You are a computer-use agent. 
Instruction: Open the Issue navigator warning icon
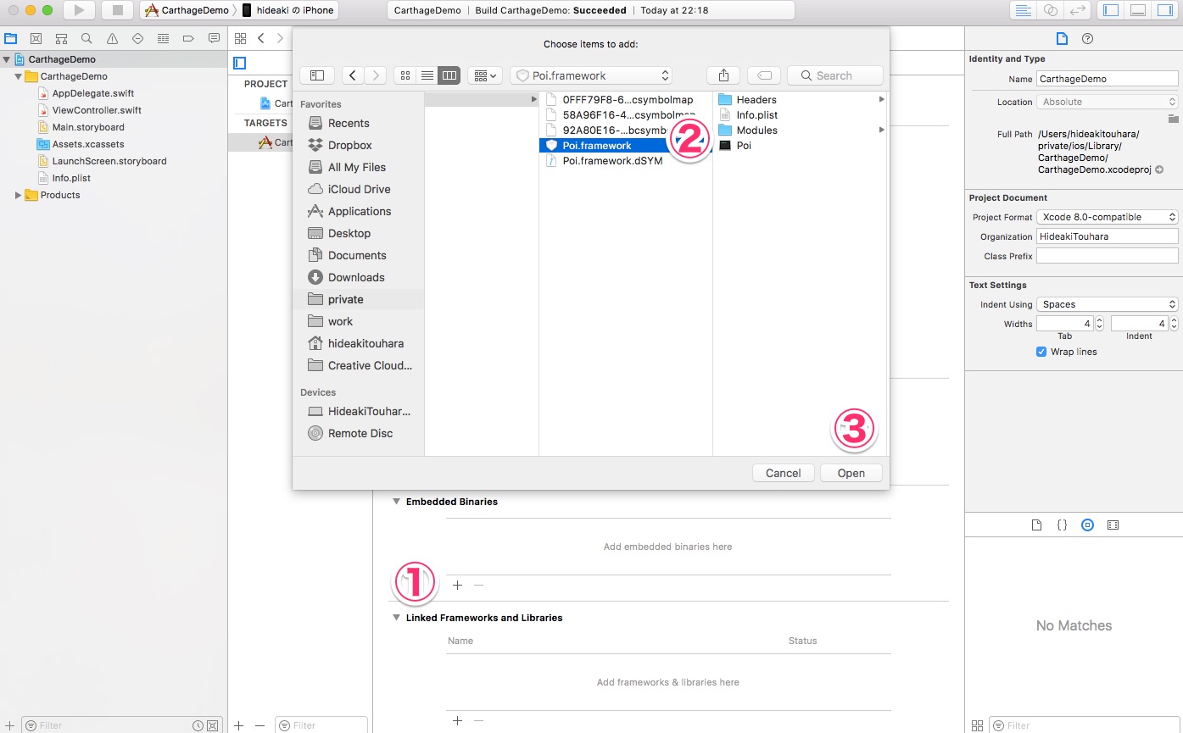112,38
